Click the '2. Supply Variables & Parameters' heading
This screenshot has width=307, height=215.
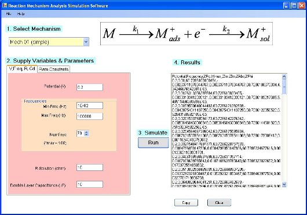(50, 61)
